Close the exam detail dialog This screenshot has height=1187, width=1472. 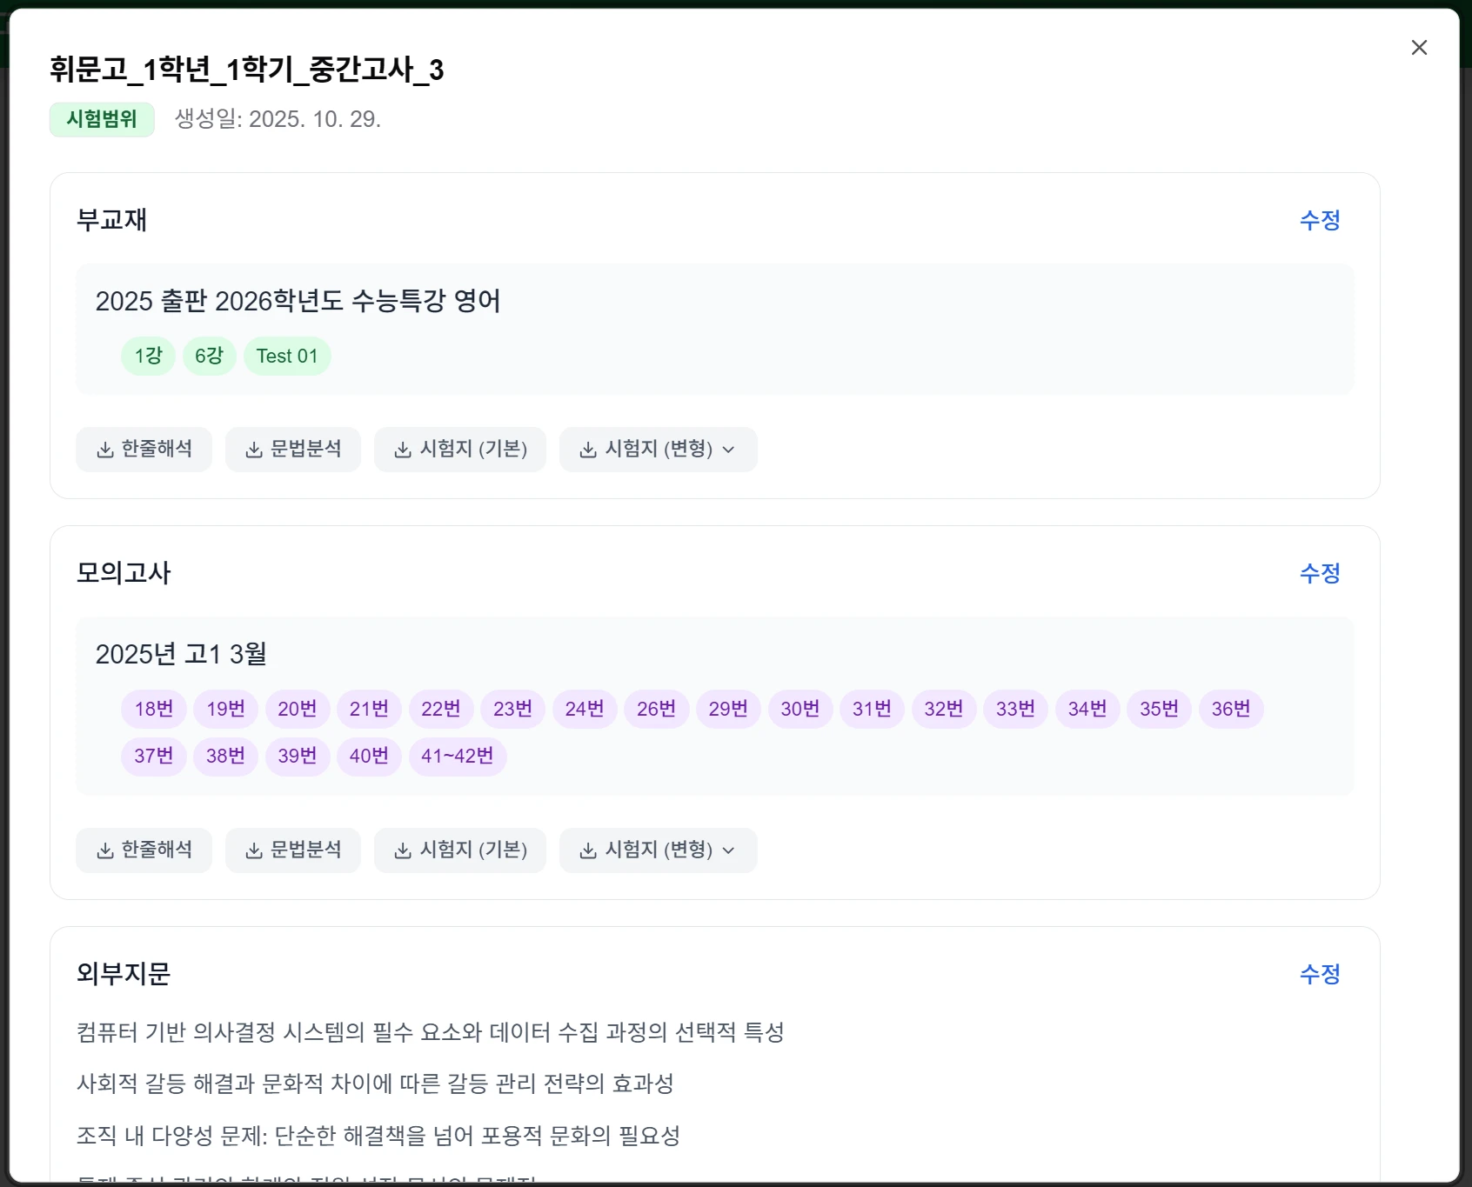pos(1419,48)
